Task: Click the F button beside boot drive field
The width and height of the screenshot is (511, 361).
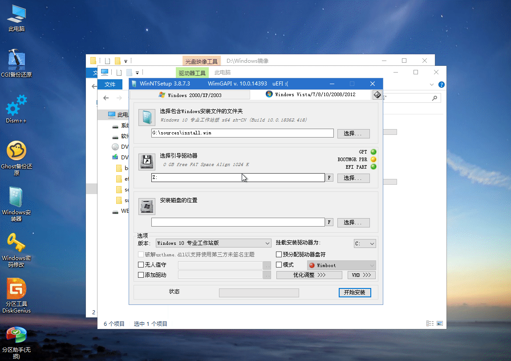Action: [x=329, y=178]
